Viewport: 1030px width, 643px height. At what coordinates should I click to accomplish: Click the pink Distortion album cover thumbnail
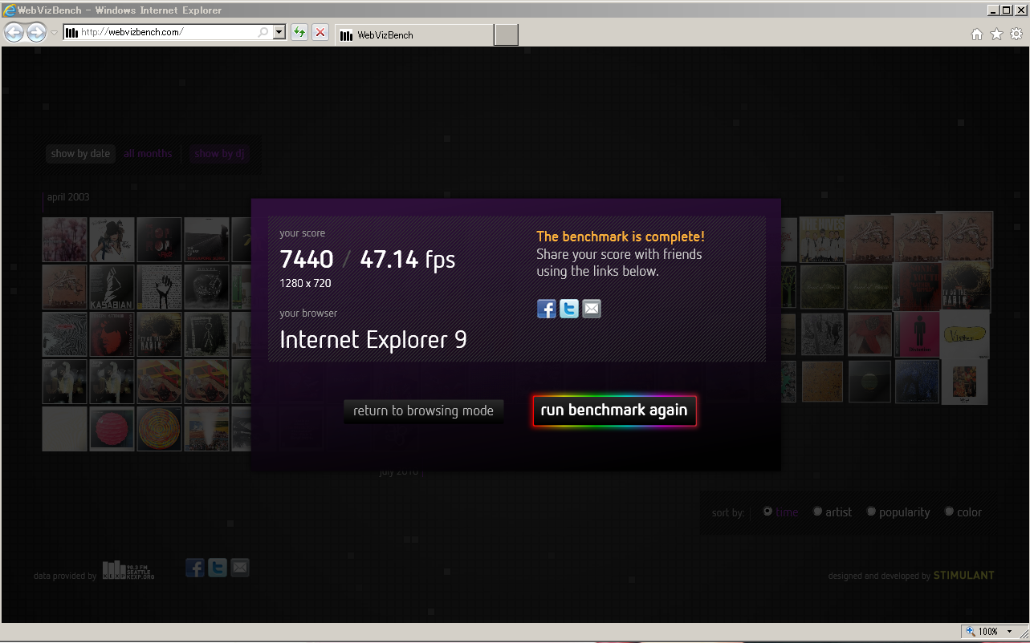918,334
